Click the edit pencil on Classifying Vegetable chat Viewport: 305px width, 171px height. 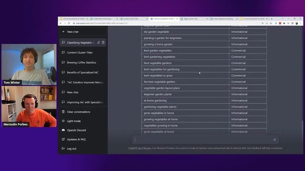pos(99,42)
